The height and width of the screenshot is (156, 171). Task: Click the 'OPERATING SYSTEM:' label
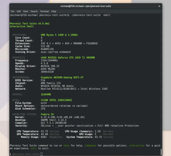[24, 114]
